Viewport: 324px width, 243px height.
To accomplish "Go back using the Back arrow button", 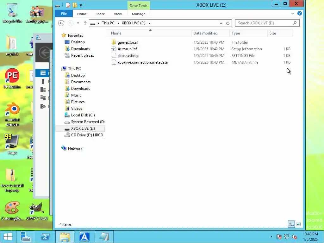I will tap(61, 23).
